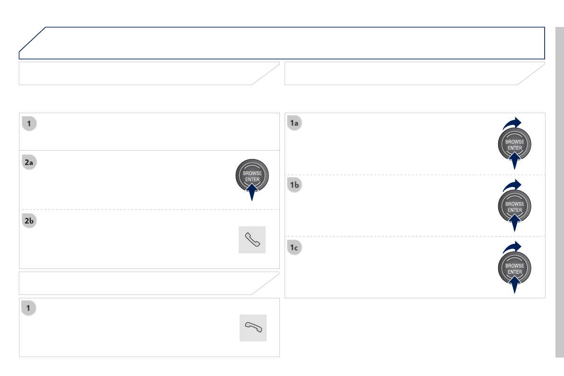This screenshot has width=564, height=376.
Task: Click the large blue-outlined title banner at the top
Action: (282, 43)
